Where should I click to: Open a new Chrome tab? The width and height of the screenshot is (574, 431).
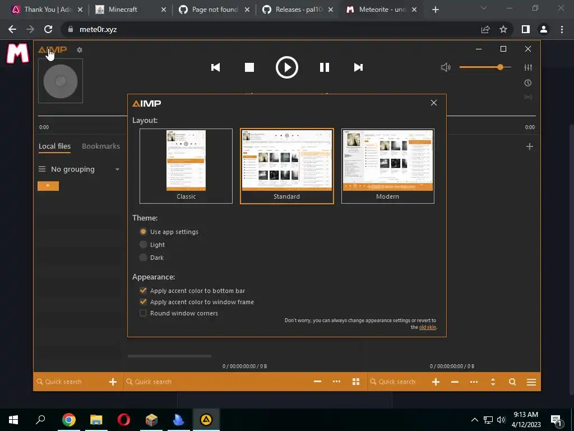click(435, 10)
